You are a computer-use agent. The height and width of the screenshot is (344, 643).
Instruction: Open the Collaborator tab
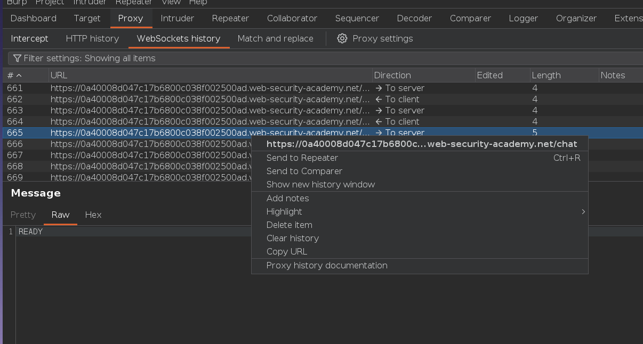pos(292,18)
